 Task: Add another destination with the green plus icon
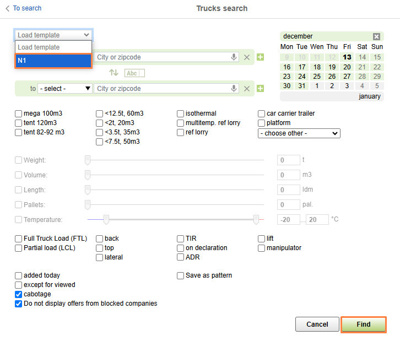(x=260, y=89)
